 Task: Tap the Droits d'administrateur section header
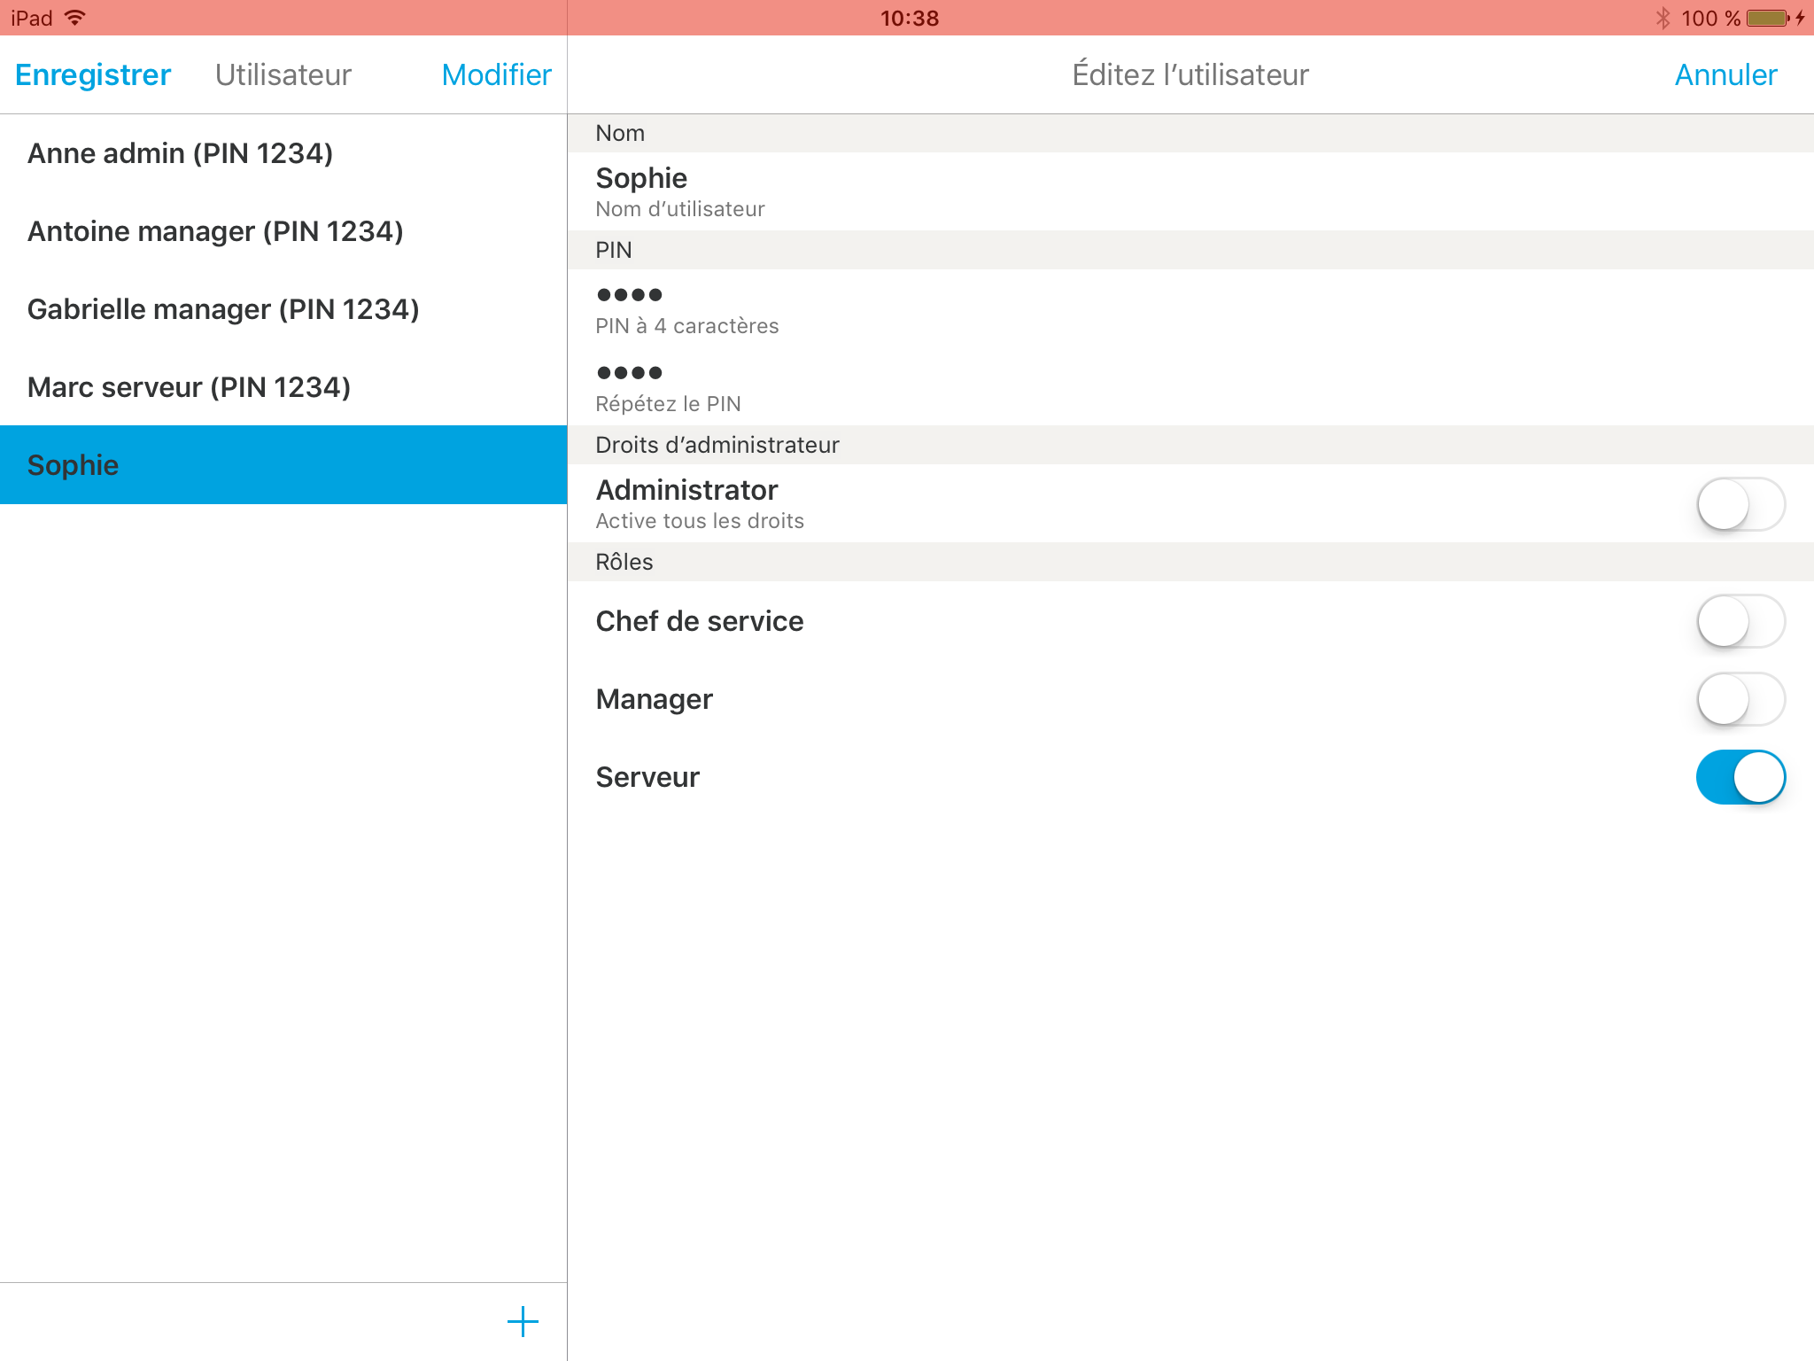pos(1190,445)
